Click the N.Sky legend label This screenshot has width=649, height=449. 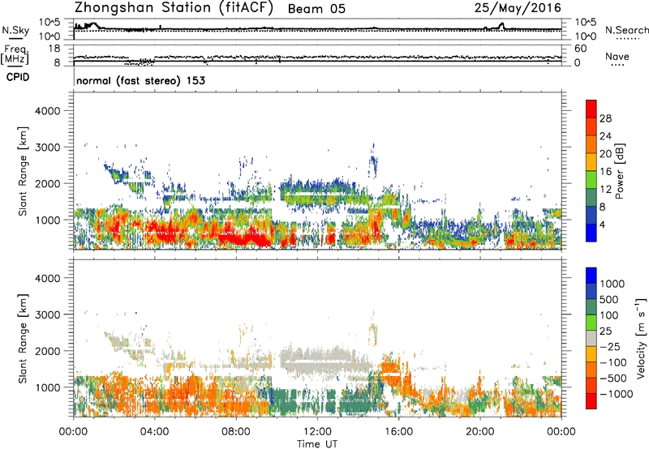pyautogui.click(x=15, y=30)
